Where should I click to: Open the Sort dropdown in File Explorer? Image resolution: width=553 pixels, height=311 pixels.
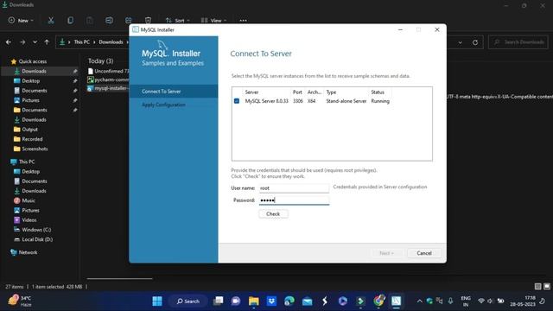tap(177, 21)
